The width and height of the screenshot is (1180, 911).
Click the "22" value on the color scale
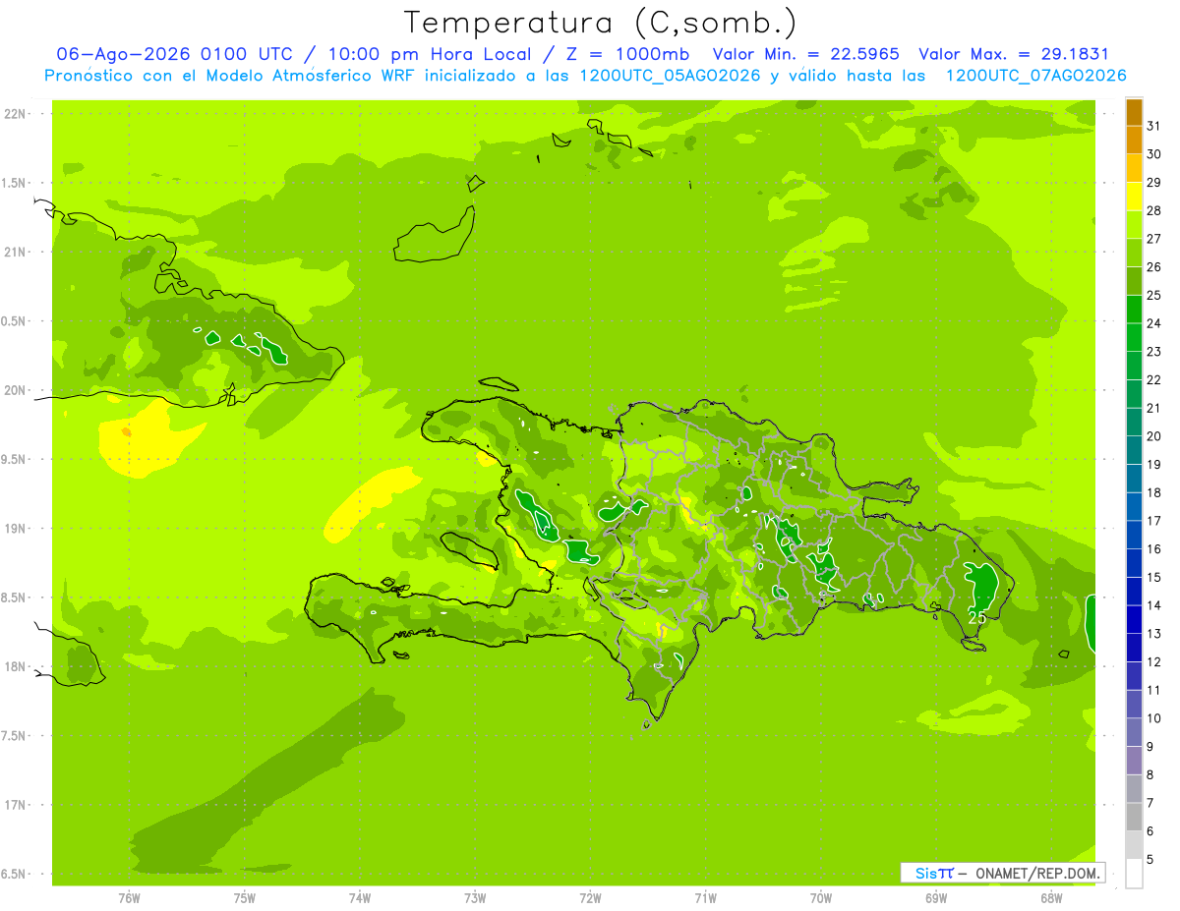[x=1154, y=380]
